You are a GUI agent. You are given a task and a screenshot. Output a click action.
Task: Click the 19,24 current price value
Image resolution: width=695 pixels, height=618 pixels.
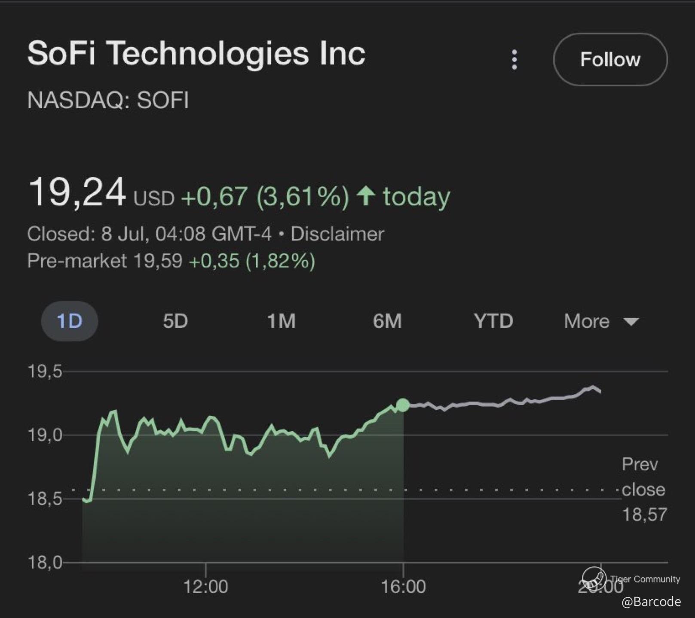77,192
